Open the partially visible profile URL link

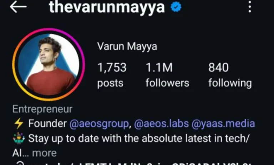pyautogui.click(x=140, y=164)
